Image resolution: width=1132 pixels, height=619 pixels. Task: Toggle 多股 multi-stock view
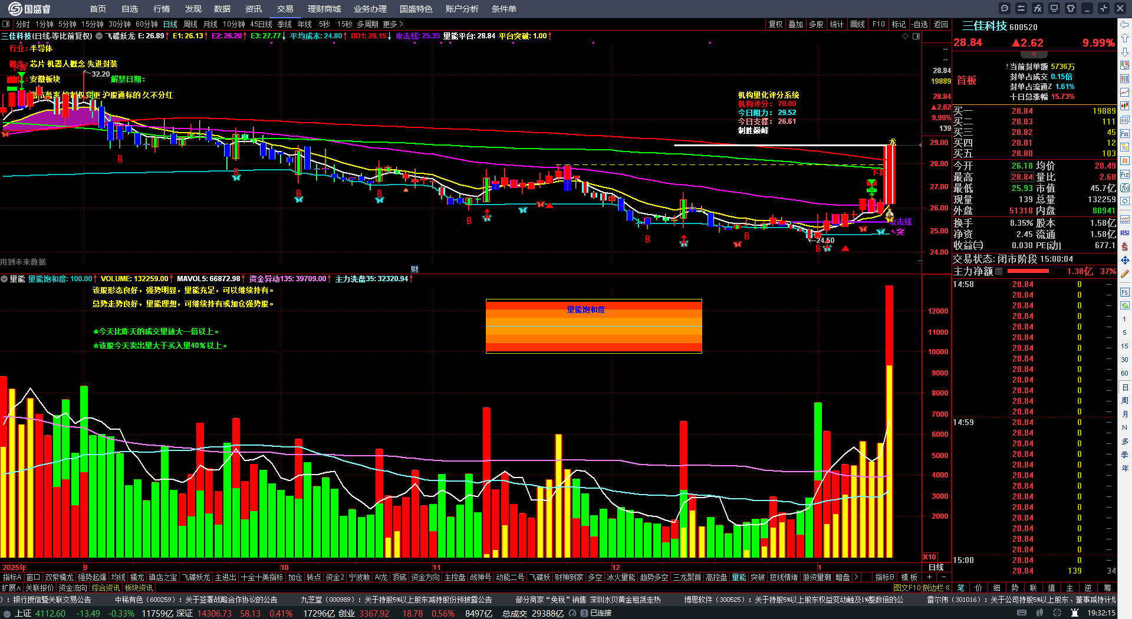click(x=816, y=24)
